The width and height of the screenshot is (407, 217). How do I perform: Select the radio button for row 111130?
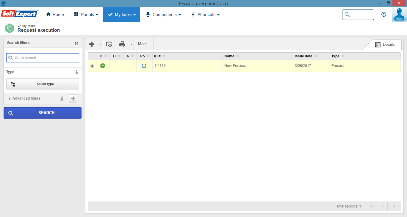pos(92,66)
